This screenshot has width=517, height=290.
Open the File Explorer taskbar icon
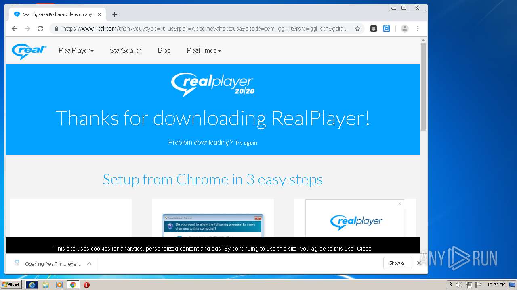pyautogui.click(x=46, y=285)
